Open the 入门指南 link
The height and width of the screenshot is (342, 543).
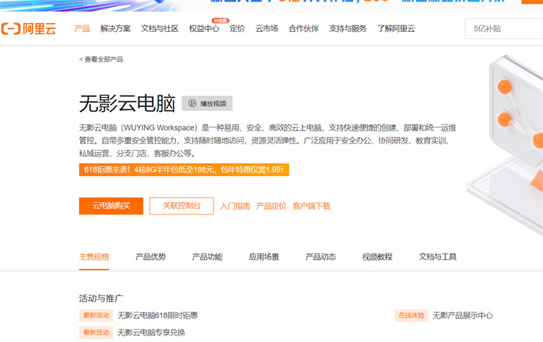(235, 207)
